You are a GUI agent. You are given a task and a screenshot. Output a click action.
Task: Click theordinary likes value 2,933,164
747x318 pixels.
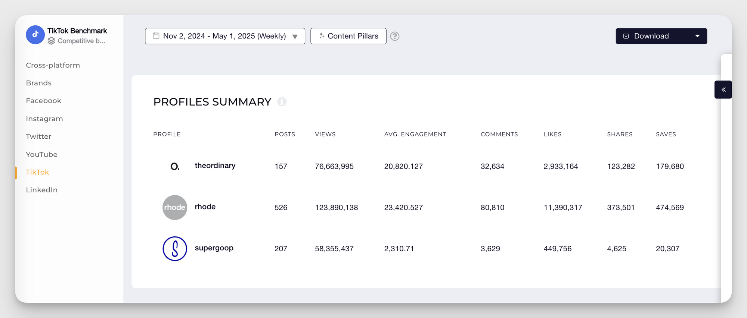tap(561, 166)
